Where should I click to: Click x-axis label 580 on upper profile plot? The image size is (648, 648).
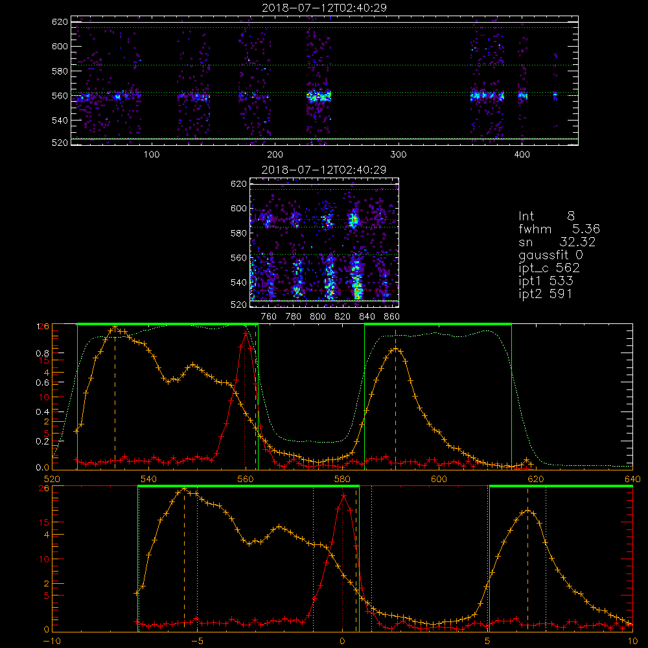point(342,479)
